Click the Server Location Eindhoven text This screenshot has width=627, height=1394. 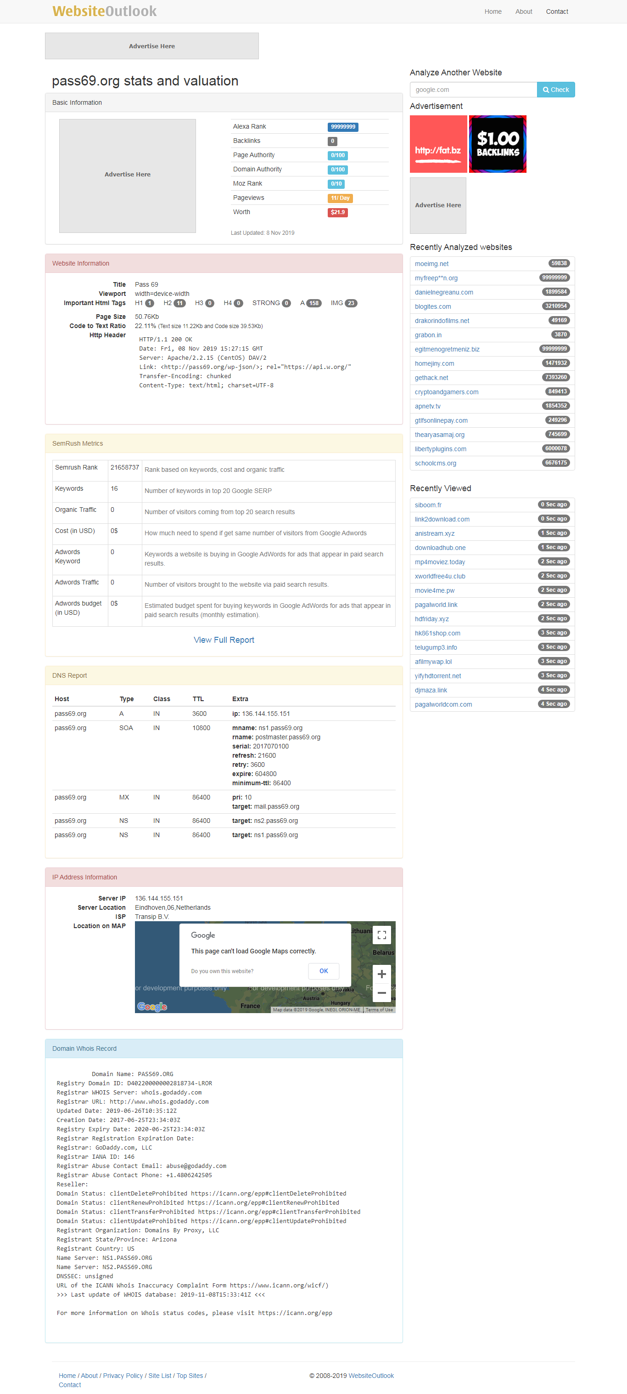[173, 907]
